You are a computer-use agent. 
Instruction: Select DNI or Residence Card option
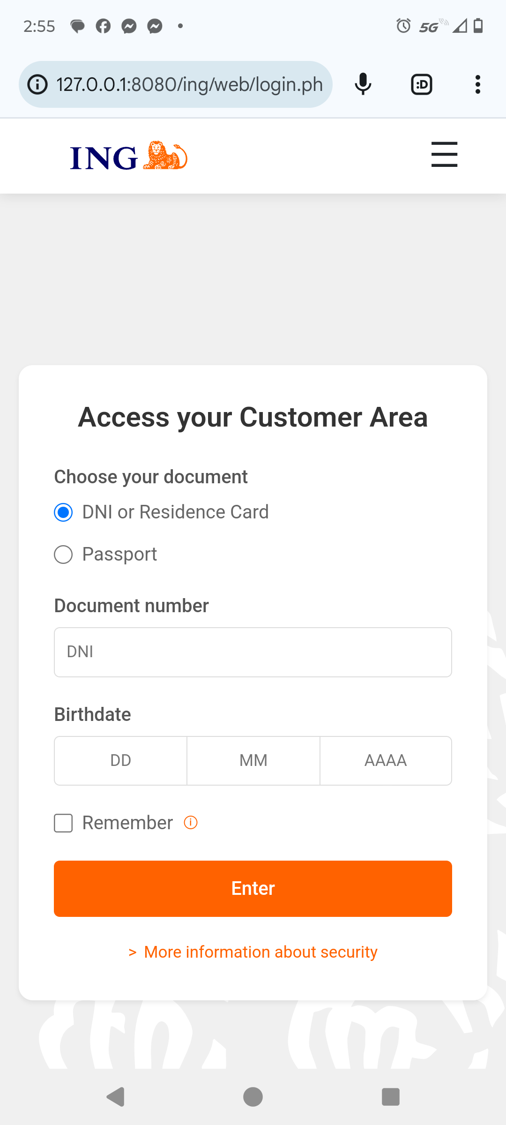point(63,512)
